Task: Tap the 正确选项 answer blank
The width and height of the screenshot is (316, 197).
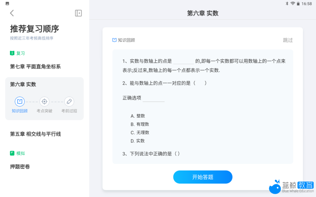Action: click(x=153, y=98)
